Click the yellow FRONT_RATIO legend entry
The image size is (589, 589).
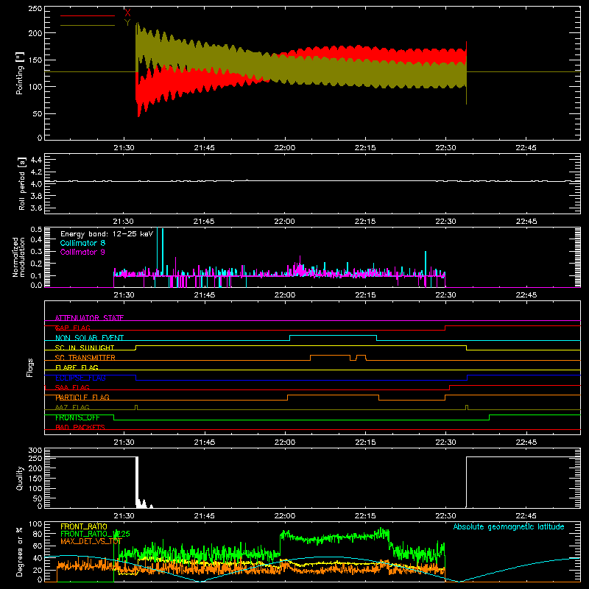click(x=84, y=526)
